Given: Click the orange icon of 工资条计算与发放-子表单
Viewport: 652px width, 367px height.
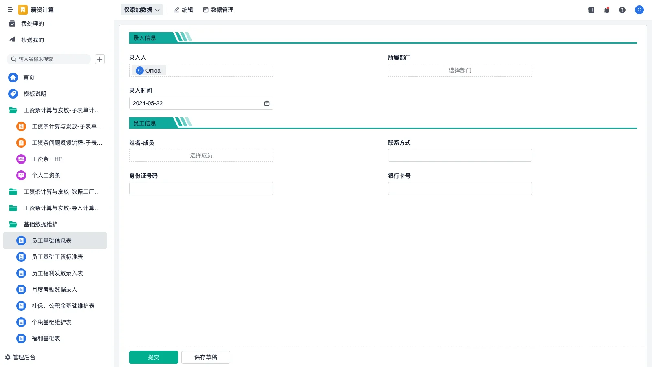Looking at the screenshot, I should click(x=21, y=126).
